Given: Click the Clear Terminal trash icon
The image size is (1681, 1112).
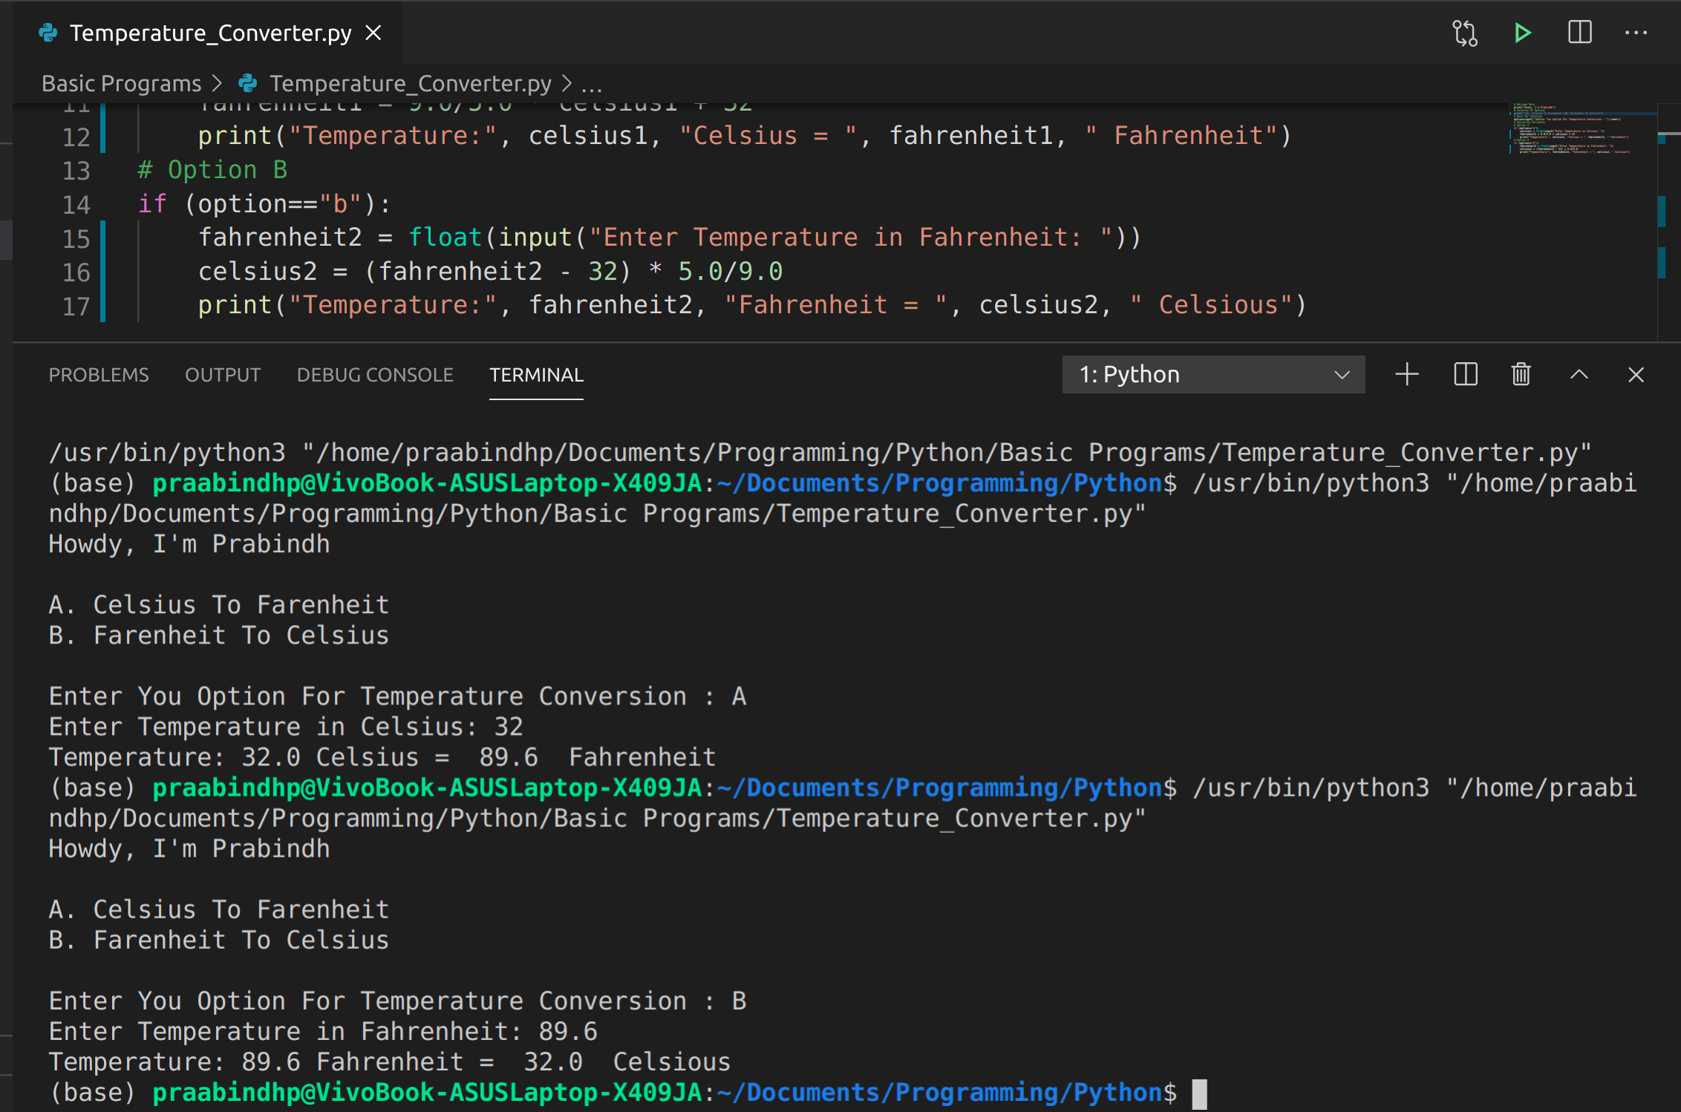Looking at the screenshot, I should [x=1521, y=375].
